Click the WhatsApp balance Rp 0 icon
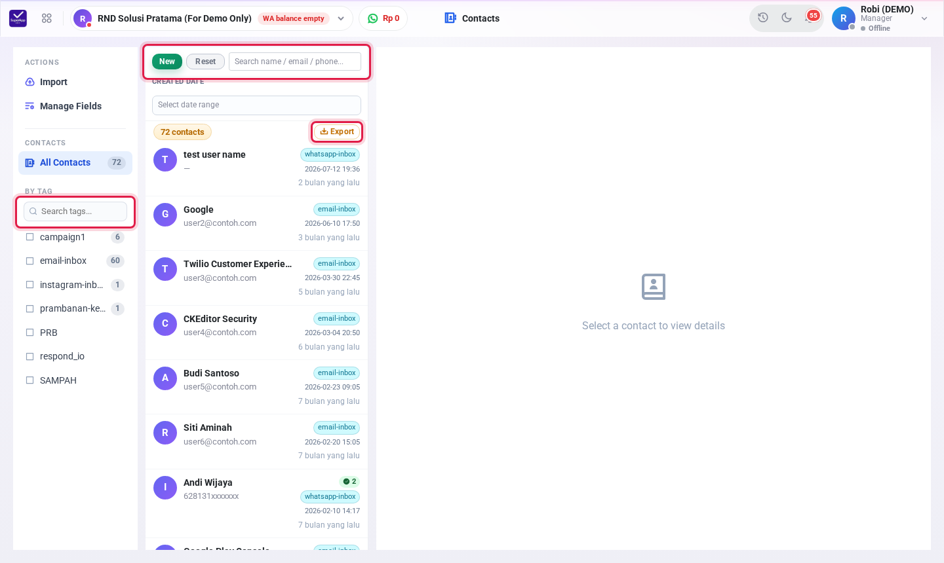The height and width of the screenshot is (563, 944). [x=373, y=18]
